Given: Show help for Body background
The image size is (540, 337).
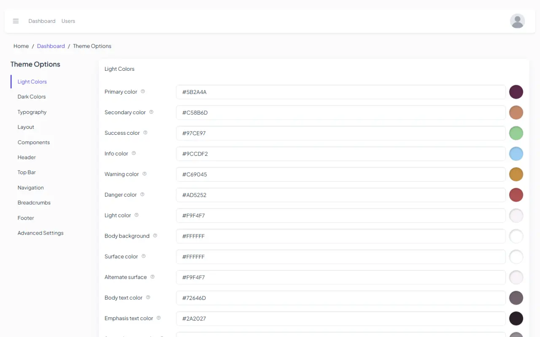Looking at the screenshot, I should [155, 236].
